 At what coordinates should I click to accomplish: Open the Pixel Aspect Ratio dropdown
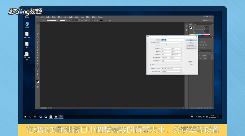pyautogui.click(x=171, y=72)
